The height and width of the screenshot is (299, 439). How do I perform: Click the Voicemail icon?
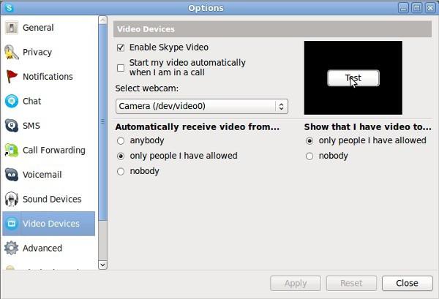click(12, 175)
